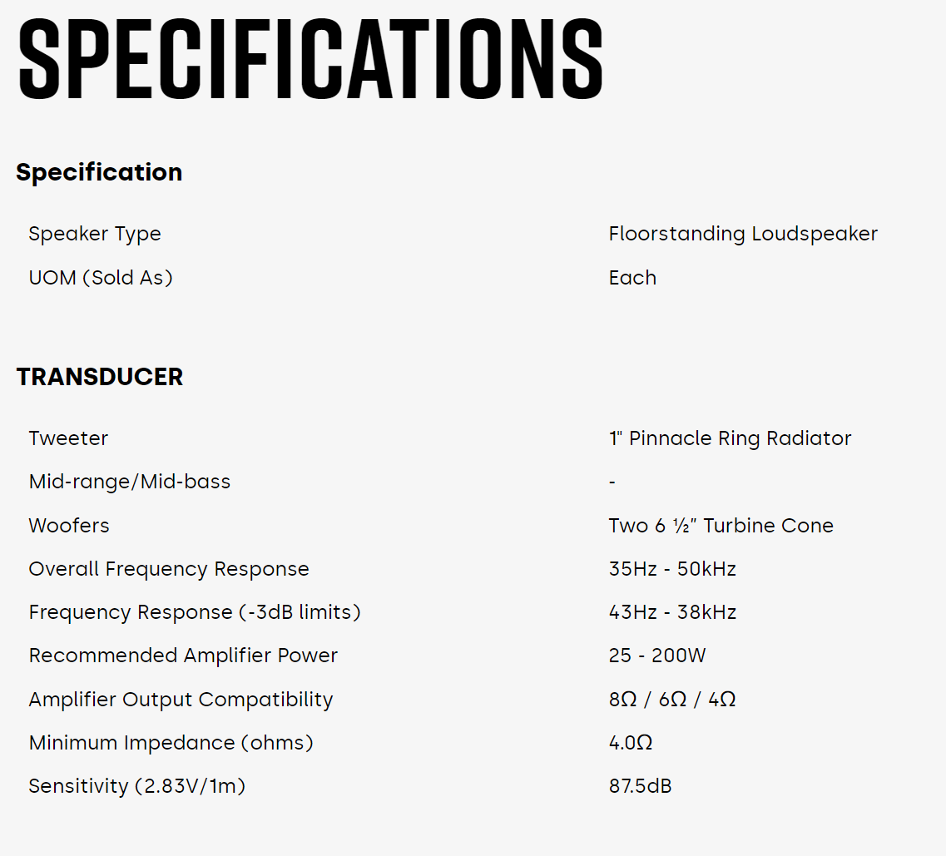Select the Overall Frequency Response label
This screenshot has width=946, height=856.
tap(169, 569)
